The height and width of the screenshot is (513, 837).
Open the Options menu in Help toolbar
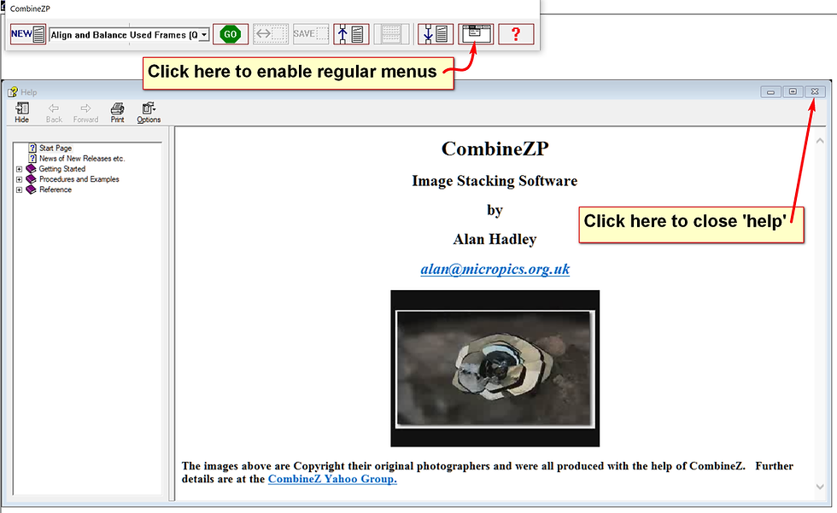click(149, 113)
